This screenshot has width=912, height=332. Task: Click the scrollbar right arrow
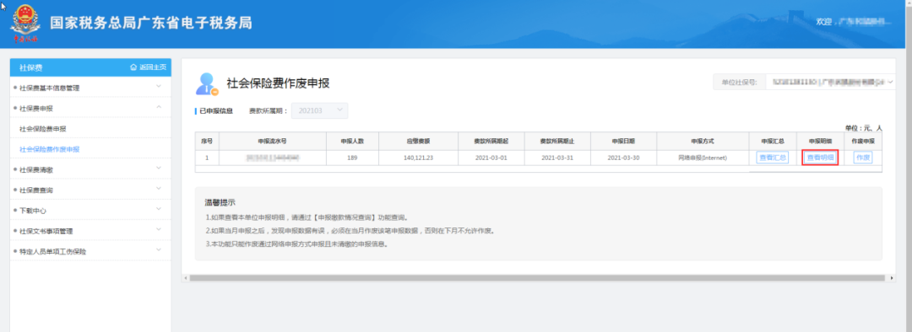point(893,278)
